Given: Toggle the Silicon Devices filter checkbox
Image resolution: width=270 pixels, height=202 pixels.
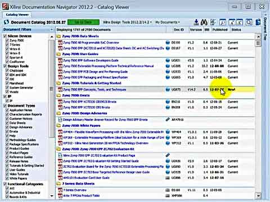Looking at the screenshot, I should click(5, 36).
